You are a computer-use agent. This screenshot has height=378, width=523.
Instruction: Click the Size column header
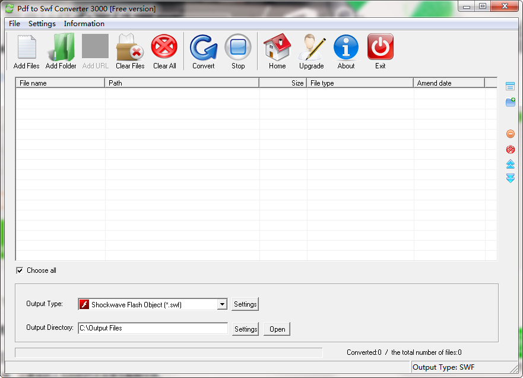(283, 83)
